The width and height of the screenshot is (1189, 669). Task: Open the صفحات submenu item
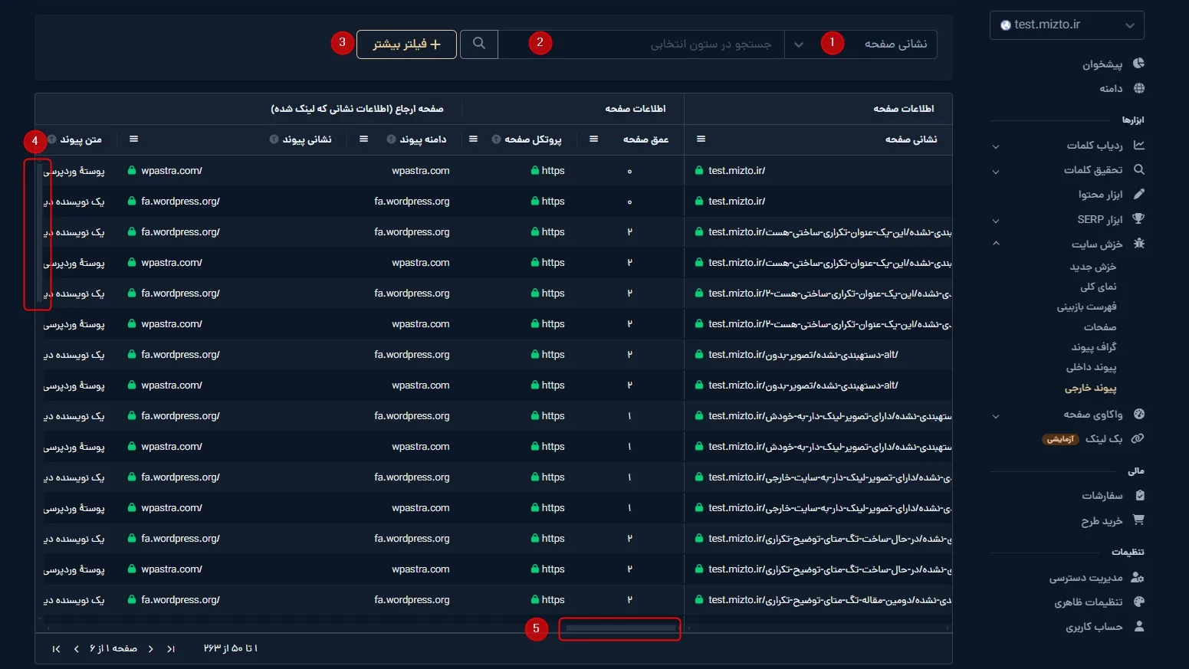(x=1100, y=327)
